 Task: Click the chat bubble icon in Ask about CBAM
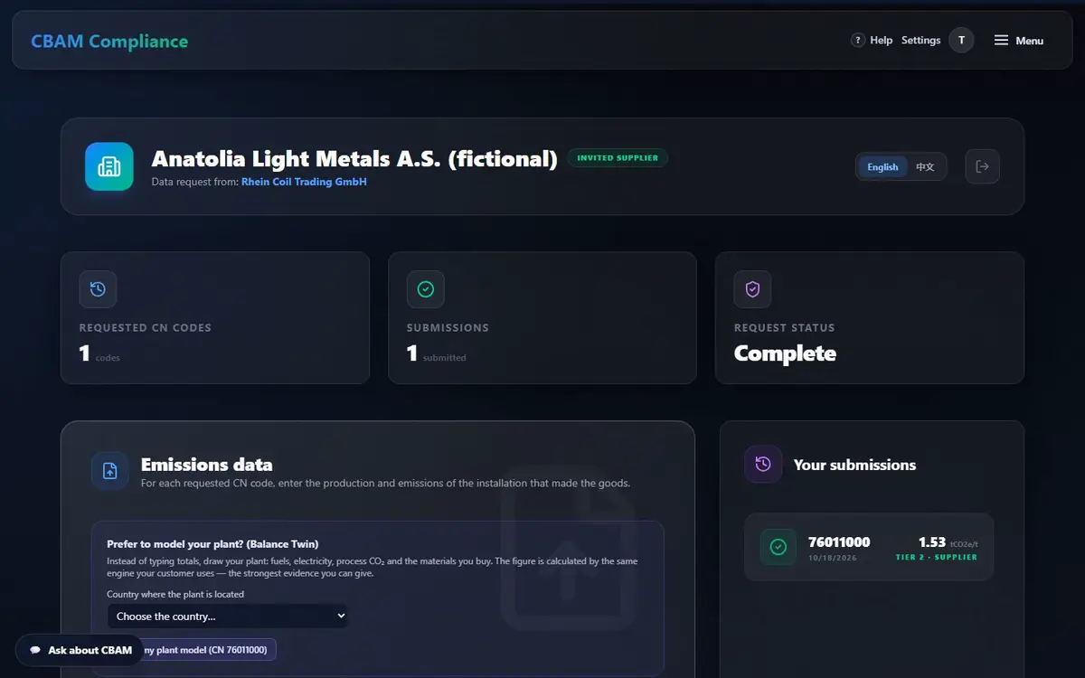35,650
